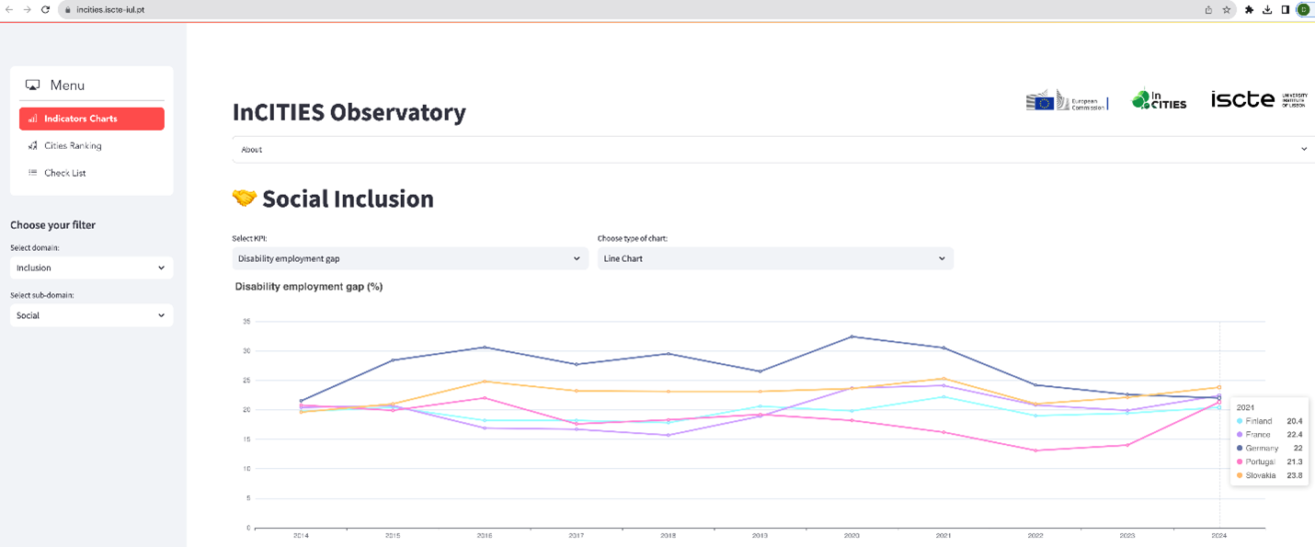Screen dimensions: 1315x547
Task: Open the Check List page
Action: [x=64, y=173]
